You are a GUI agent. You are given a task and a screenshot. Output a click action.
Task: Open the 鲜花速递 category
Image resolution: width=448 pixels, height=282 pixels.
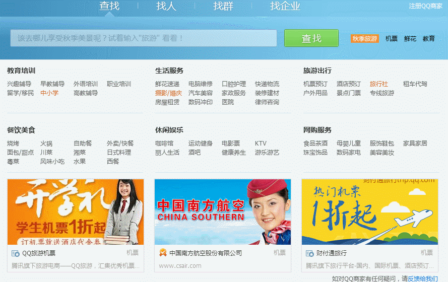[167, 84]
